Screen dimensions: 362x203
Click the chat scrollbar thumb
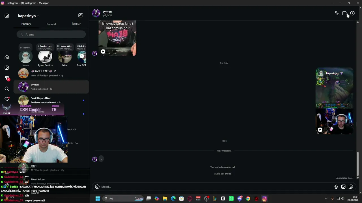pyautogui.click(x=358, y=164)
